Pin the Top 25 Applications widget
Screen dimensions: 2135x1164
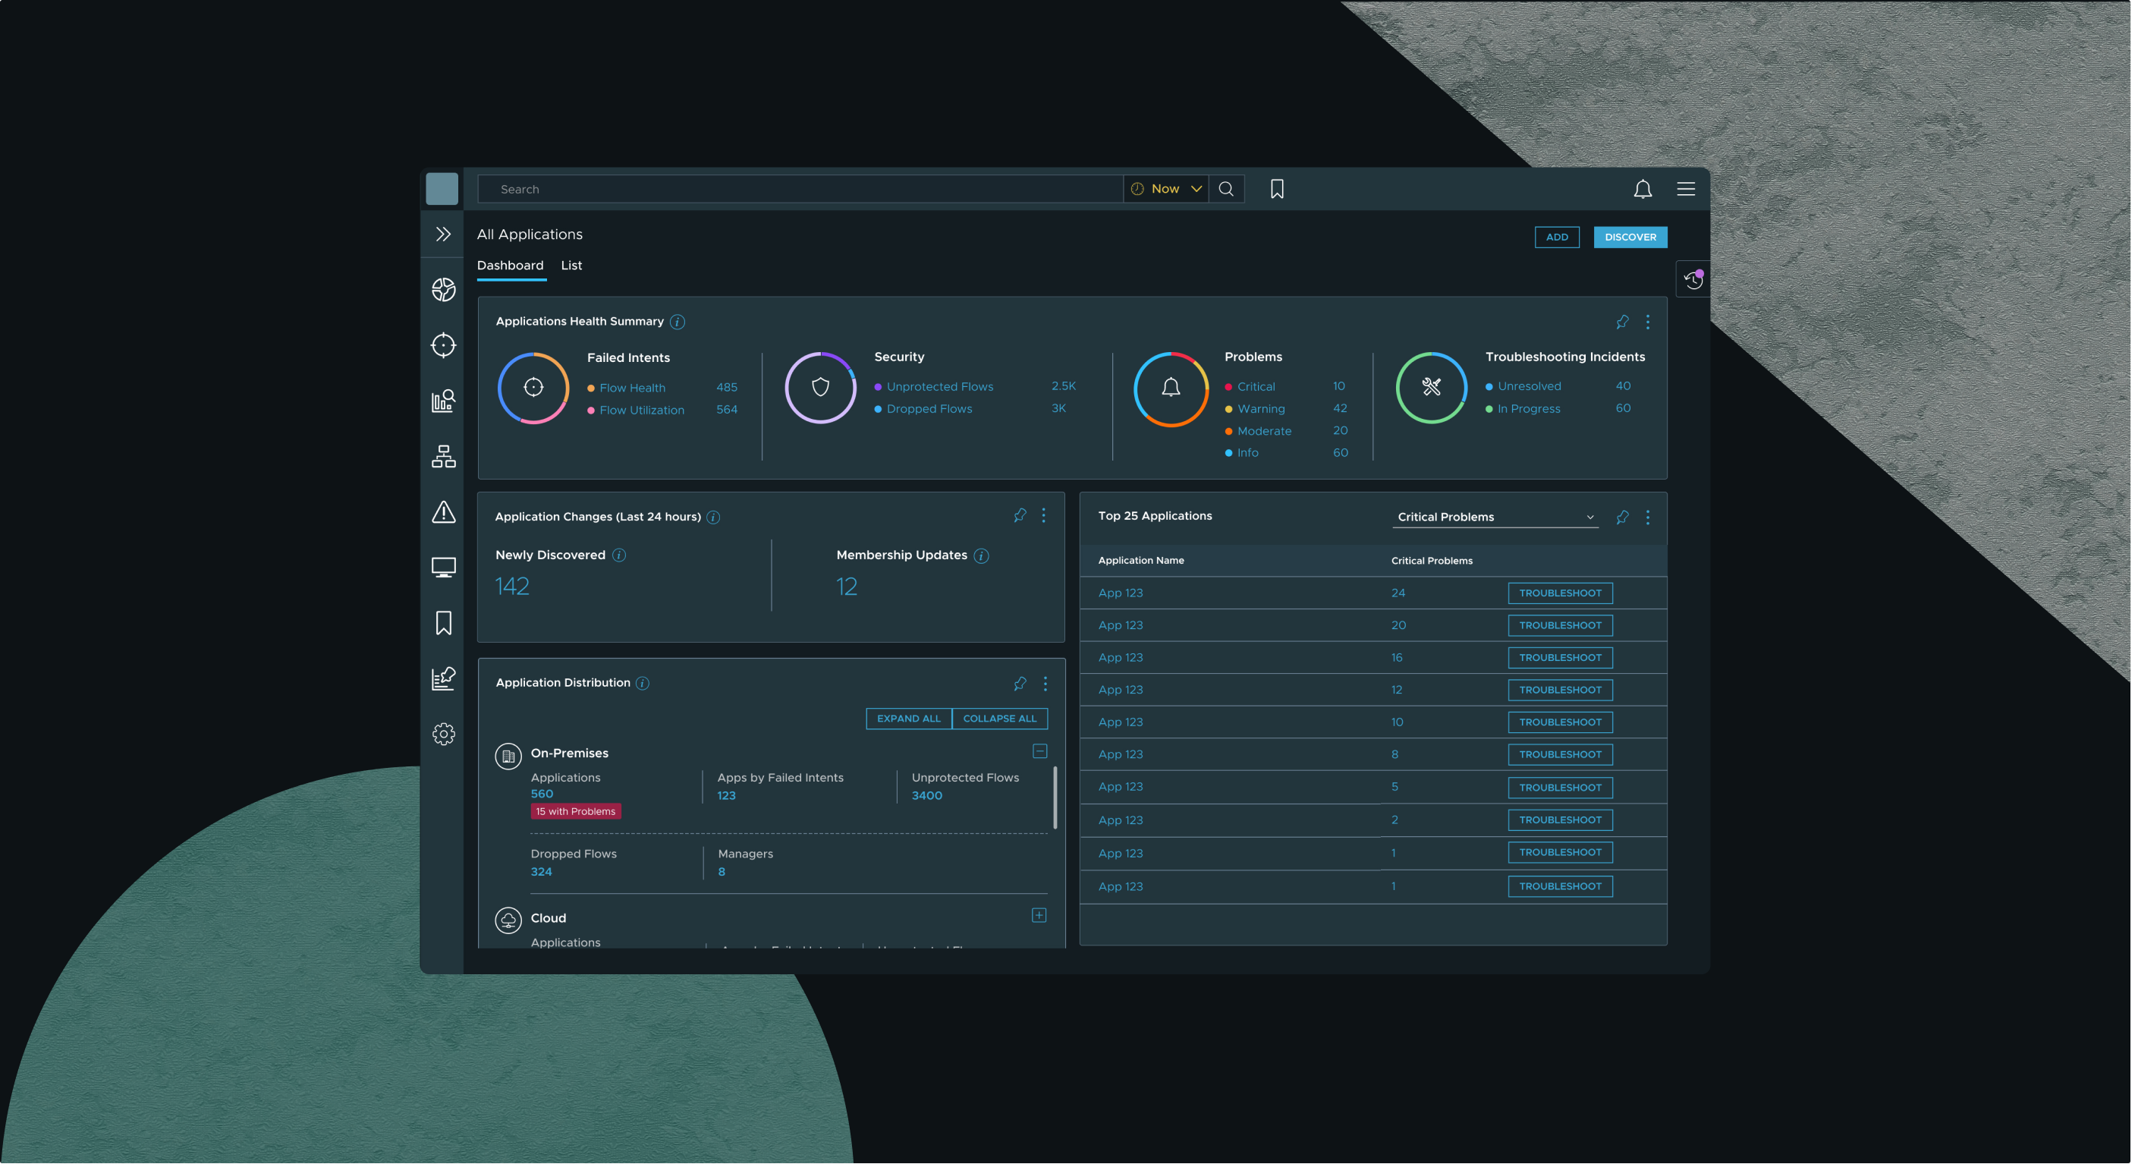[1622, 518]
